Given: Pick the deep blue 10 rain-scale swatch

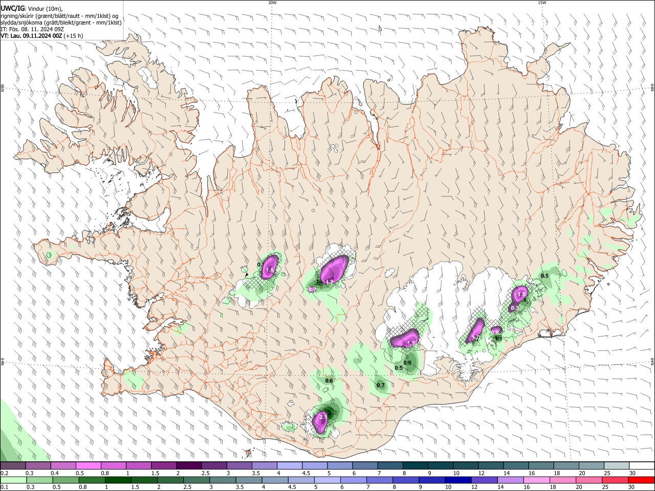Looking at the screenshot, I should [458, 480].
